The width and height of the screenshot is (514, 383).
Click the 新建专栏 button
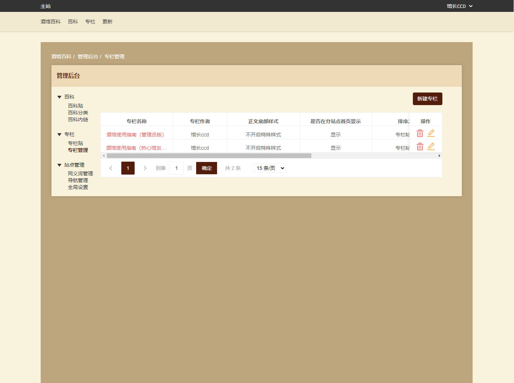427,99
